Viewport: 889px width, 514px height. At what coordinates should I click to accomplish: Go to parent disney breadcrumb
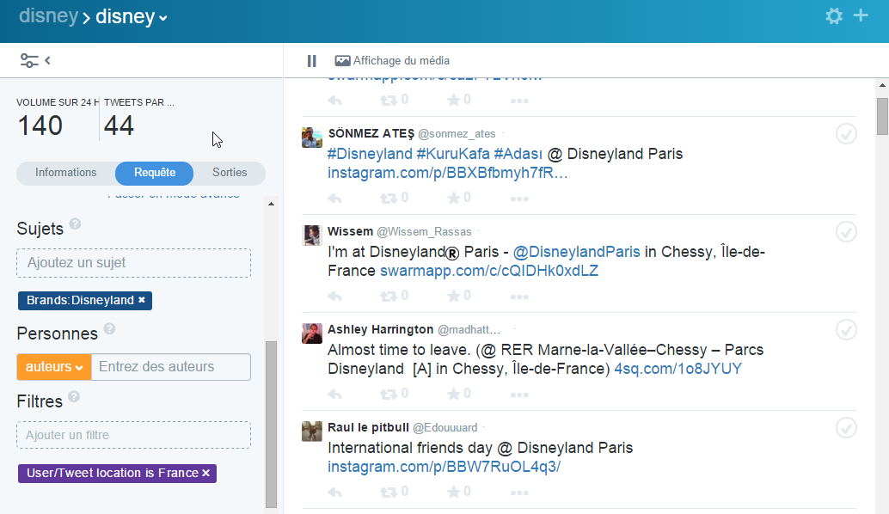[x=48, y=15]
